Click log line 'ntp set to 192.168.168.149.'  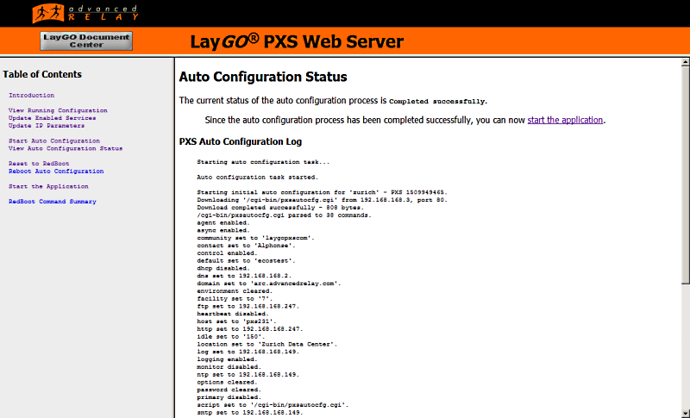248,375
